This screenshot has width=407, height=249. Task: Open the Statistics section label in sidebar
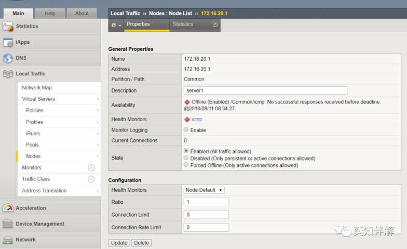[x=27, y=27]
